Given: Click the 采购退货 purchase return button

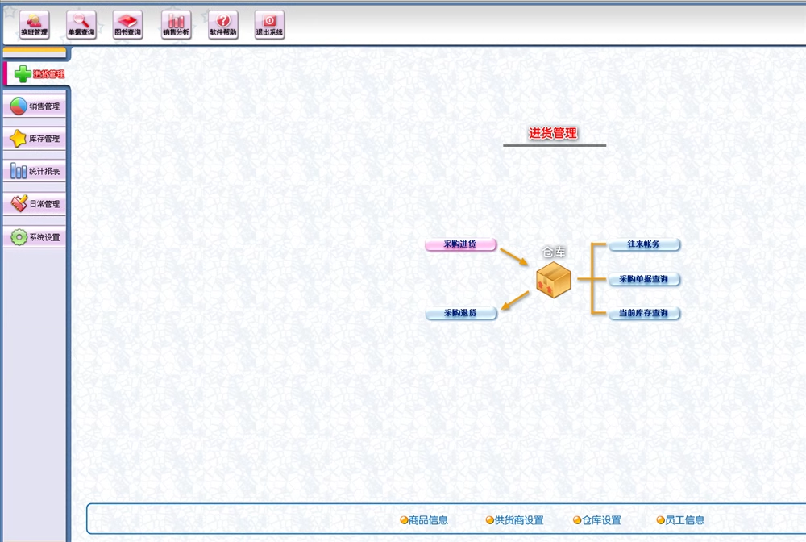Looking at the screenshot, I should pos(461,313).
